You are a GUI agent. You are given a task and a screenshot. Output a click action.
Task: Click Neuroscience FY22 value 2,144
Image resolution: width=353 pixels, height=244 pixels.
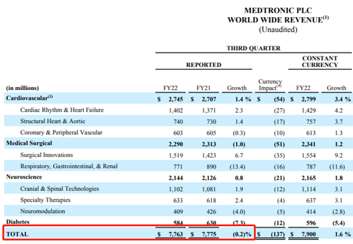point(175,178)
